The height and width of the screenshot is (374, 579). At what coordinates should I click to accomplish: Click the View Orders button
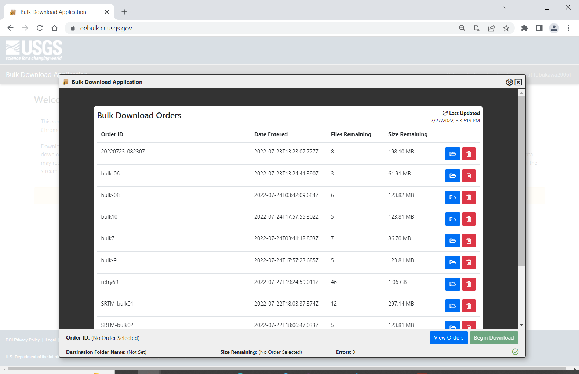coord(448,338)
